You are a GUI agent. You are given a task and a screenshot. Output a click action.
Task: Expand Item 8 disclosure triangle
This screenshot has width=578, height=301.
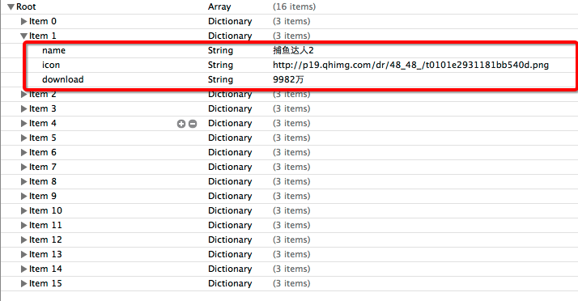click(x=23, y=181)
